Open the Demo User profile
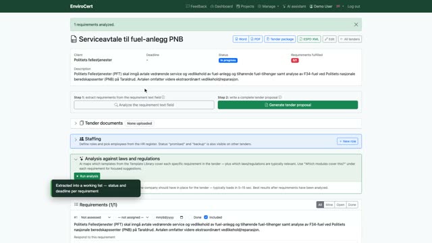Viewport: 432px width, 243px height. pos(321,6)
